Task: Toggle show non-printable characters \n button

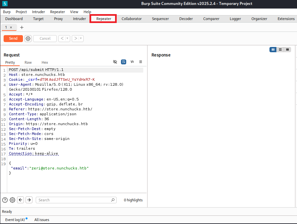Action: [132, 62]
